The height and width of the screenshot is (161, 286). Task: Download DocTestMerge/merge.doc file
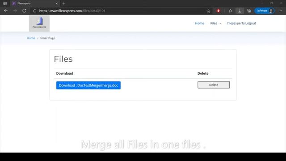(x=88, y=85)
